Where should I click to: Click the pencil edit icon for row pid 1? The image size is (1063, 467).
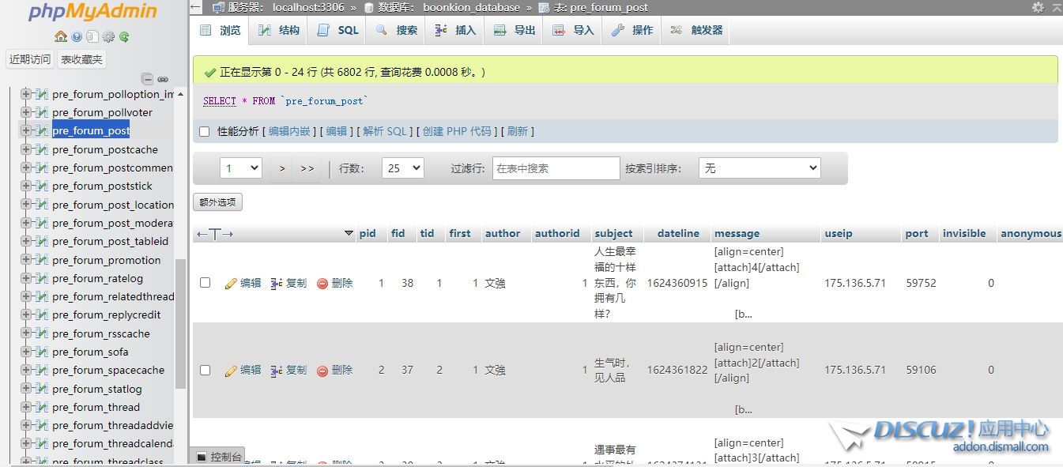(232, 283)
